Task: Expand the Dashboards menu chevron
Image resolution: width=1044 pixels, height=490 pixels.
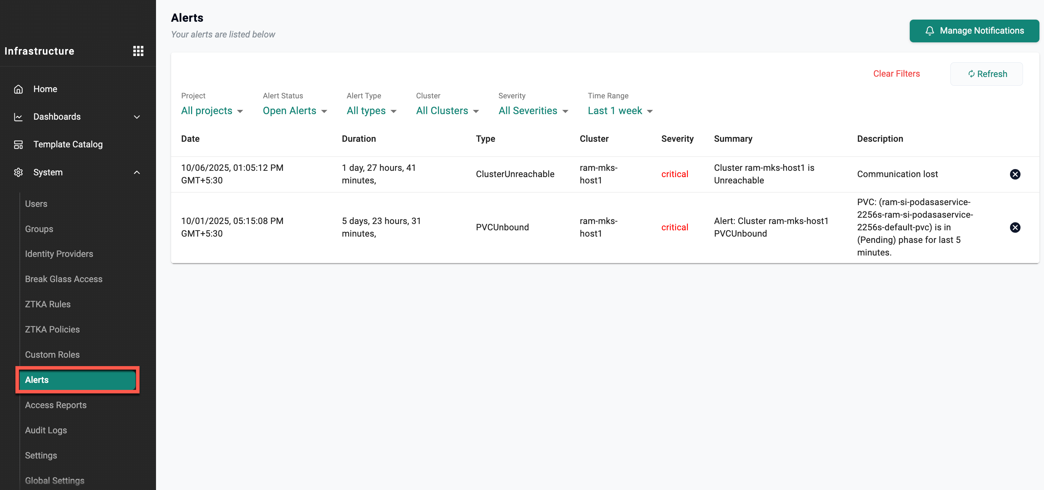Action: pos(137,117)
